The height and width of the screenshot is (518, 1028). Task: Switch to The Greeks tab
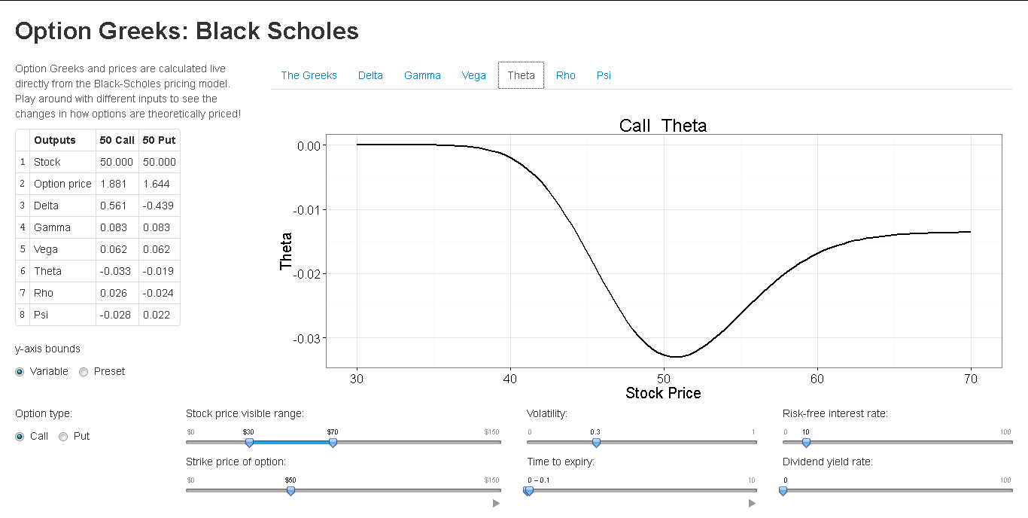309,75
